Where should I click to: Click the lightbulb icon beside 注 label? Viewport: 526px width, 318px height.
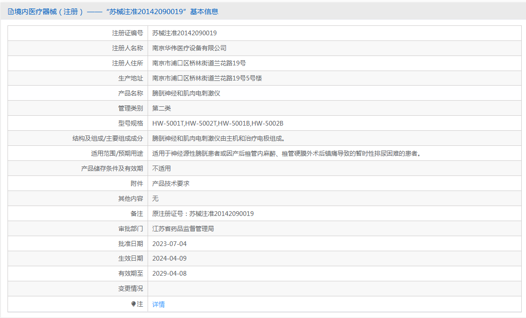[x=133, y=304]
